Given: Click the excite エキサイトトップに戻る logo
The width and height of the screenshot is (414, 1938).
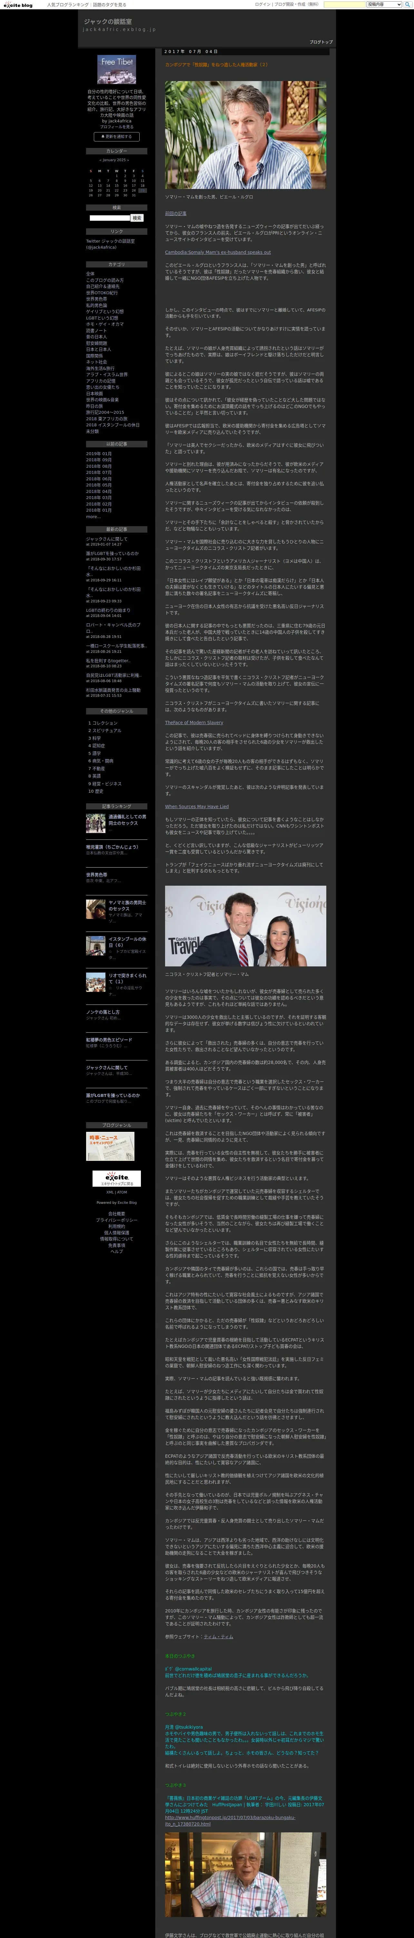Looking at the screenshot, I should [x=116, y=1179].
